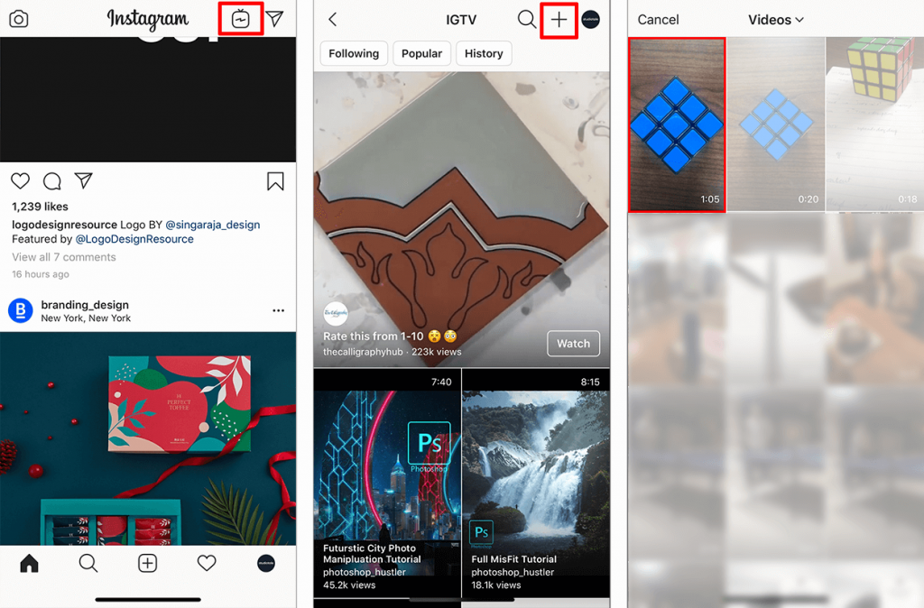This screenshot has height=608, width=924.
Task: Cancel the video picker
Action: (658, 20)
